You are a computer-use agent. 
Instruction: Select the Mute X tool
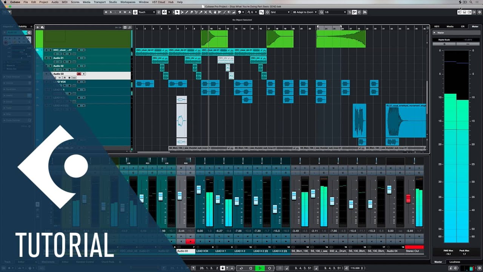point(206,12)
